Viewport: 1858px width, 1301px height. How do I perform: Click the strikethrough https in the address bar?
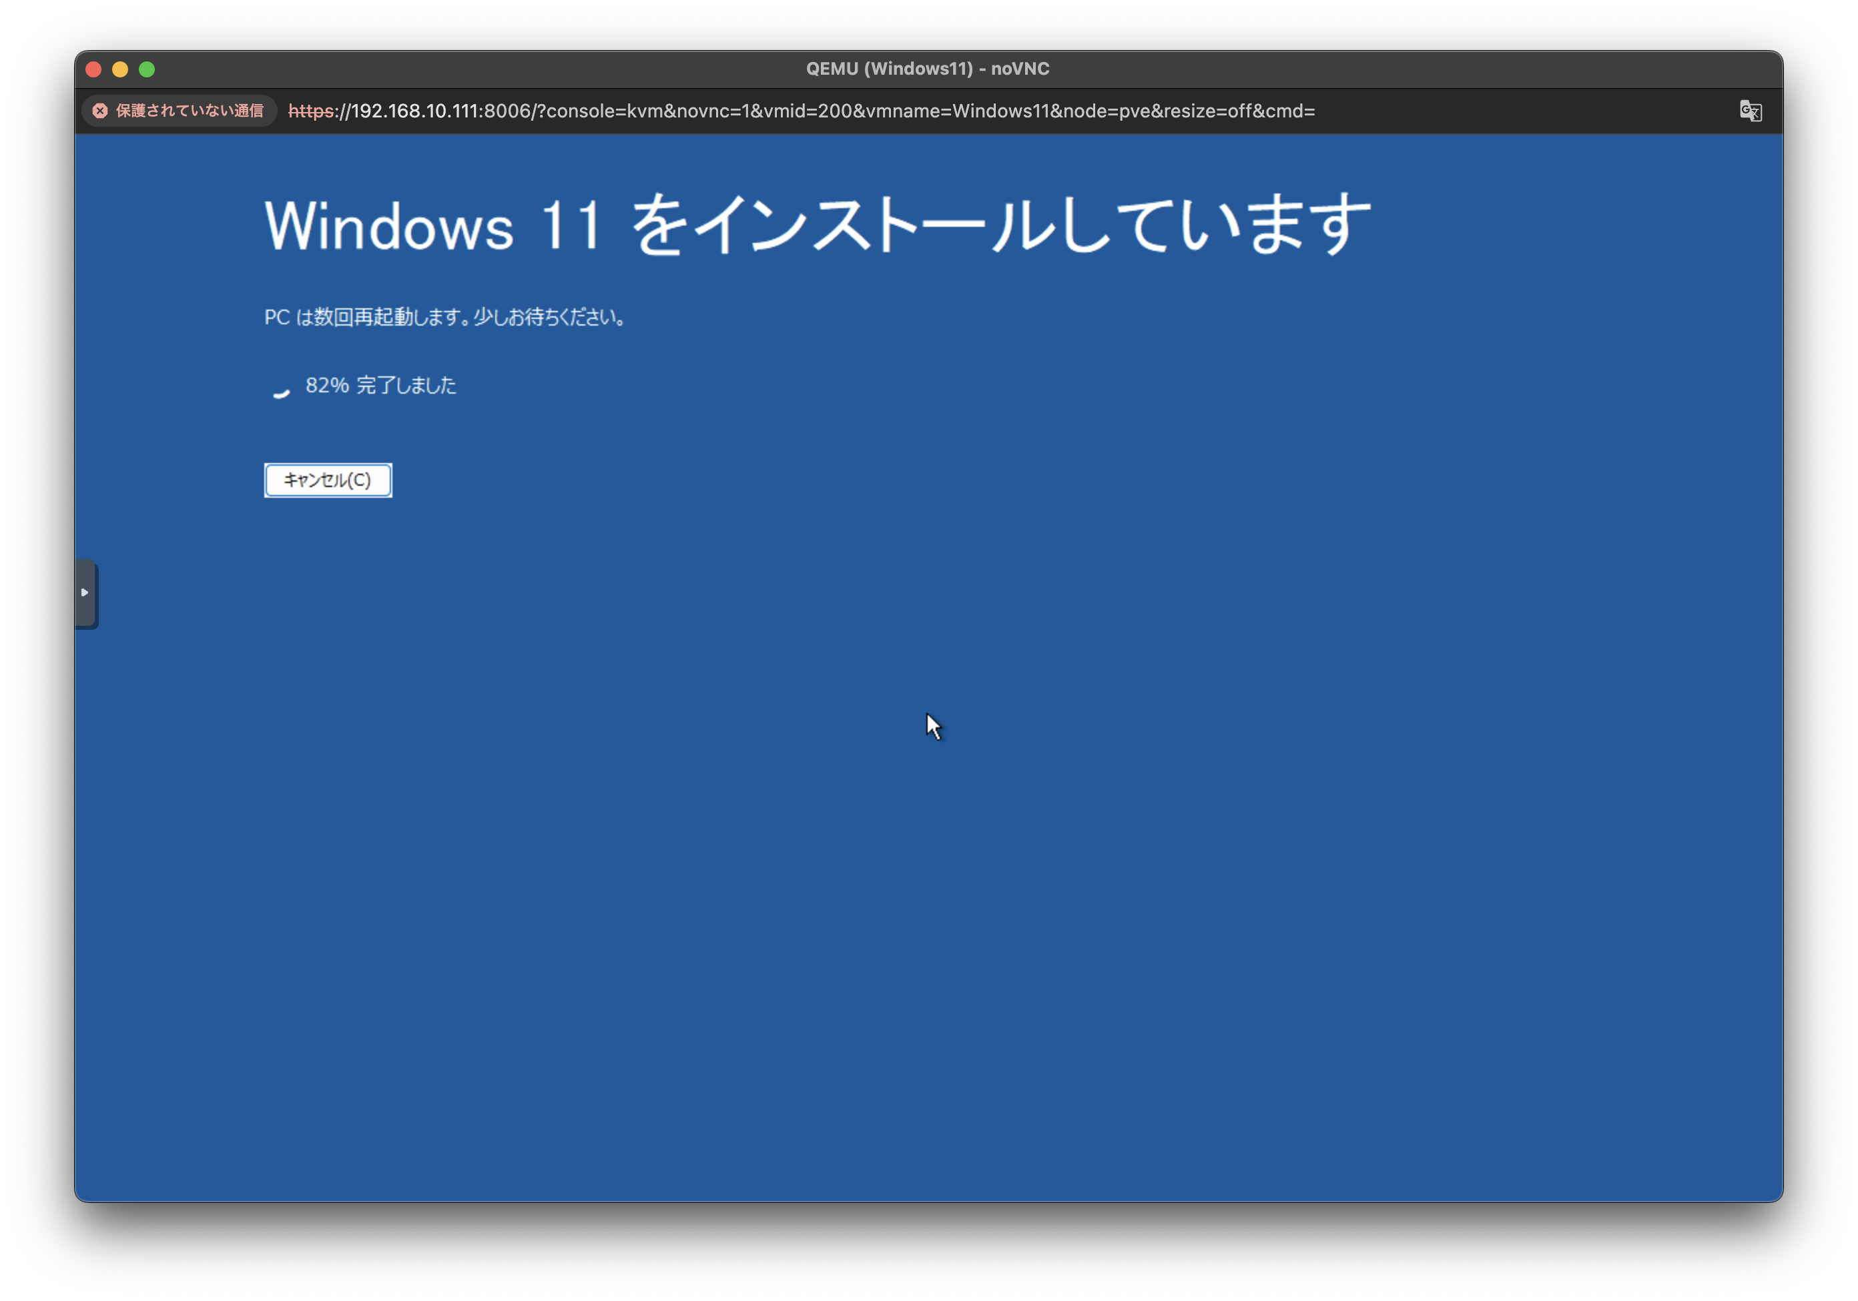click(x=311, y=111)
